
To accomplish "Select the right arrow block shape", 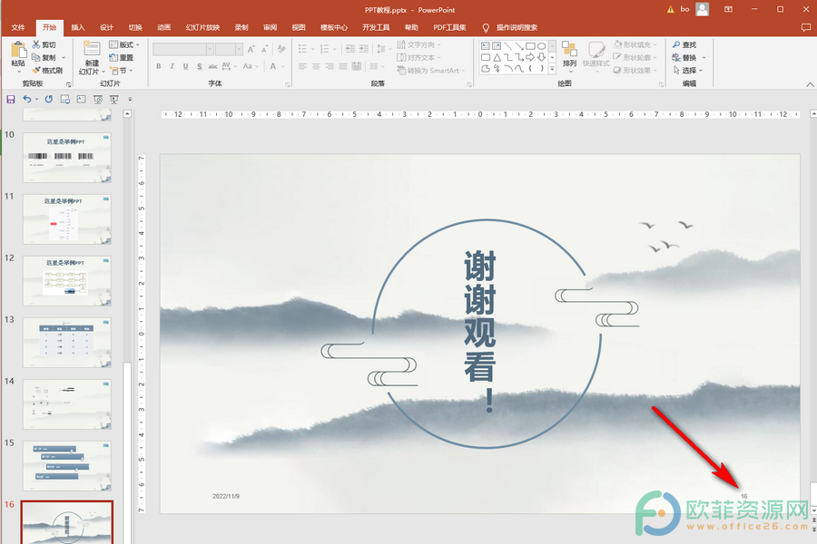I will click(x=530, y=57).
